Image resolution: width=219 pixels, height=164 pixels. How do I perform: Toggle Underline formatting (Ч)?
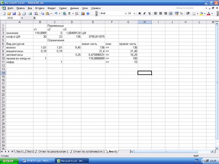pos(150,13)
